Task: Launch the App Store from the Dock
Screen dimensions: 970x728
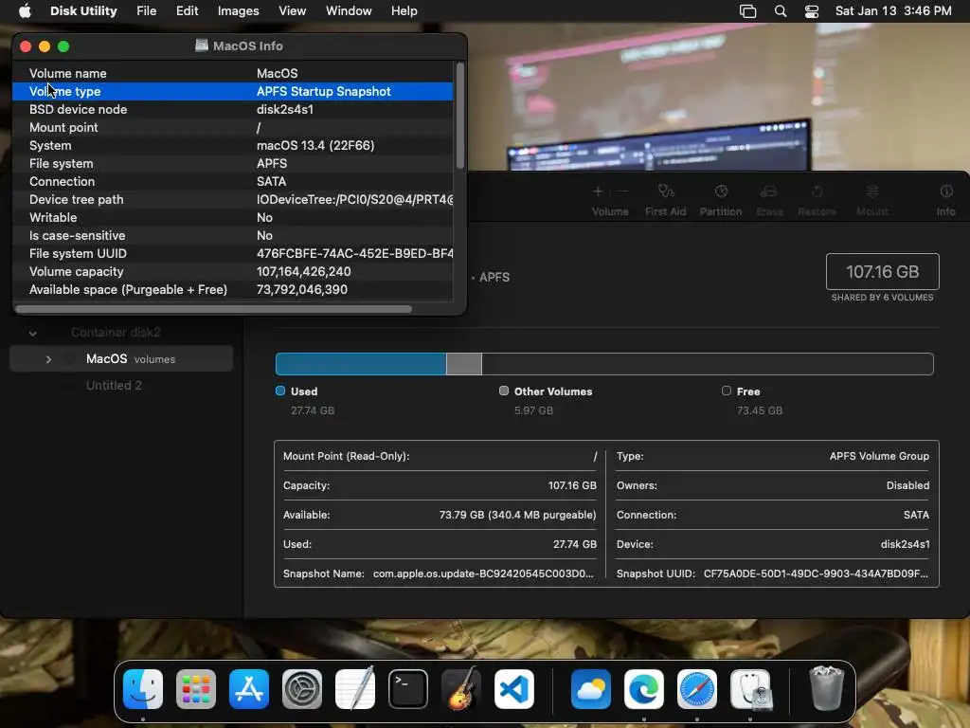Action: click(249, 689)
